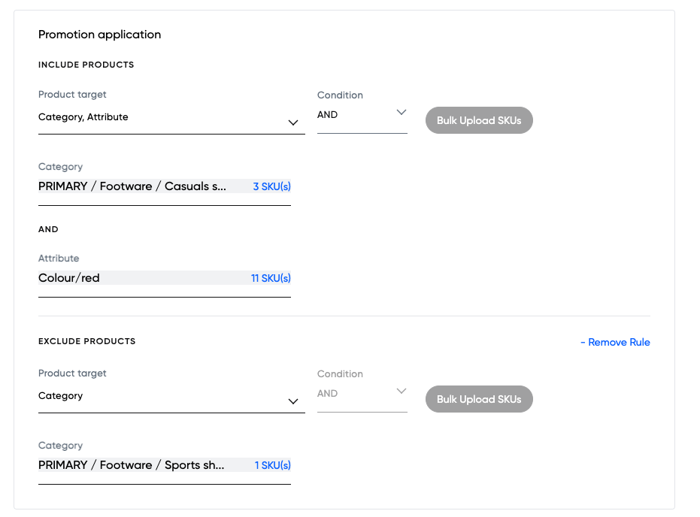Open the Category, Attribute product target dropdown
This screenshot has width=700, height=517.
(x=162, y=117)
